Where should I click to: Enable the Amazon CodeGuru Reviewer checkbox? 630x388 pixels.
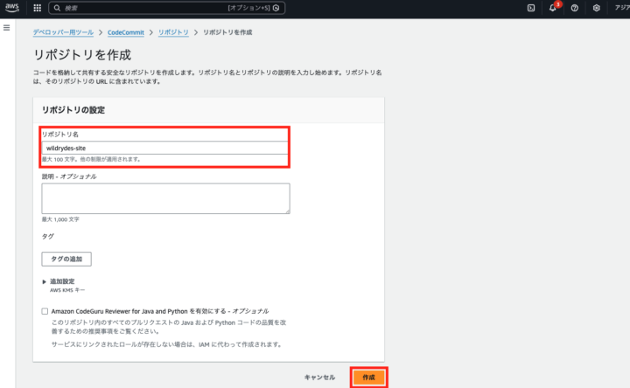click(x=45, y=311)
